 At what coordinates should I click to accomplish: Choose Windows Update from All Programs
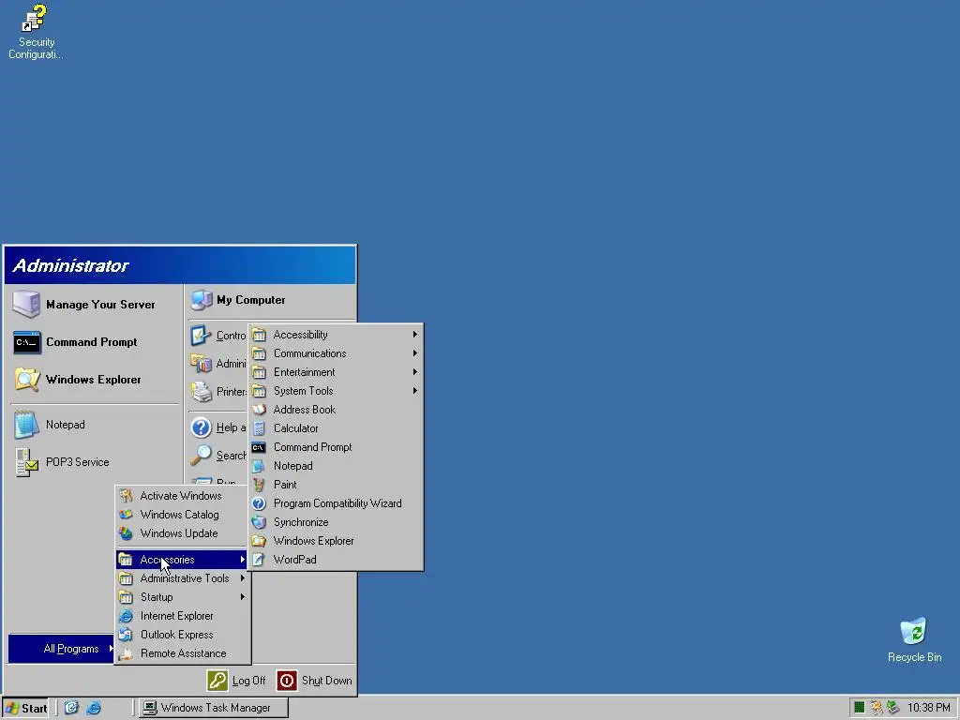point(183,533)
